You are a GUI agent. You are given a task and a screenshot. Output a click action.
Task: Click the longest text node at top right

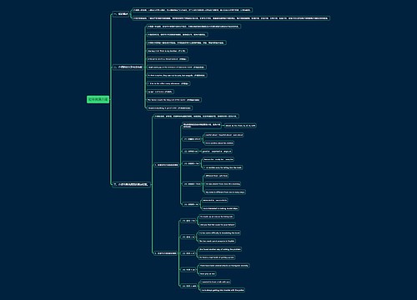tap(231, 18)
